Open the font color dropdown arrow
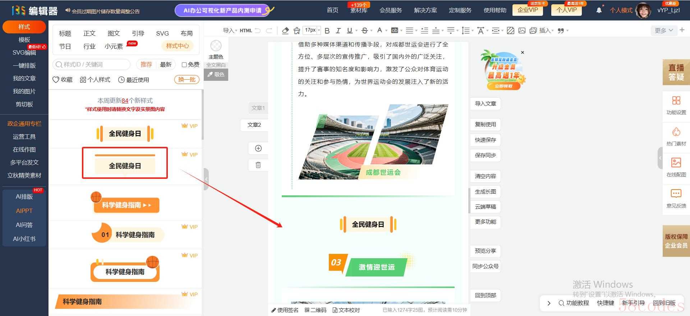Image resolution: width=690 pixels, height=316 pixels. coord(386,31)
